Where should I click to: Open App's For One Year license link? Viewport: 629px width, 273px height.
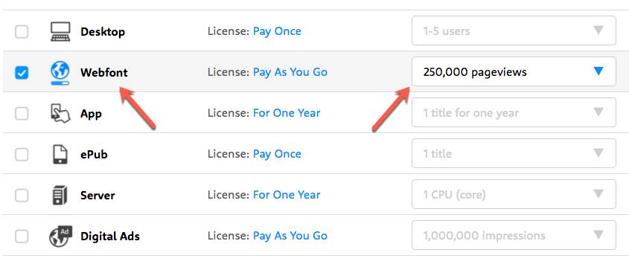pyautogui.click(x=287, y=114)
